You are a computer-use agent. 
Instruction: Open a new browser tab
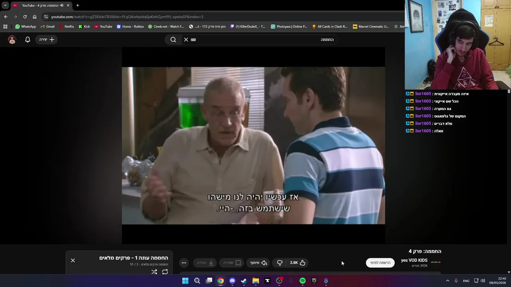point(77,6)
